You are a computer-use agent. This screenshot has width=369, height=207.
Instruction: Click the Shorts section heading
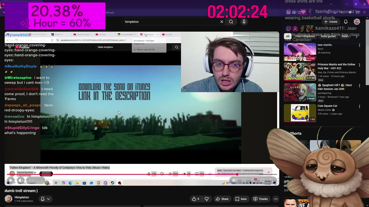coord(295,133)
